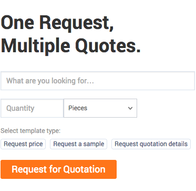
Task: Submit with the orange Request for Quotation button
Action: (x=59, y=169)
